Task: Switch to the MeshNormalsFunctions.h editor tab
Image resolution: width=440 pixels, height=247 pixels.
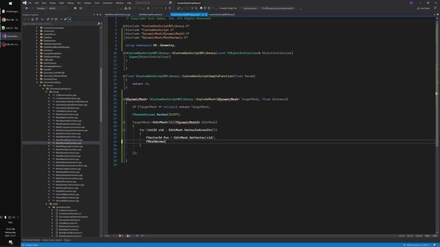Action: (x=151, y=14)
